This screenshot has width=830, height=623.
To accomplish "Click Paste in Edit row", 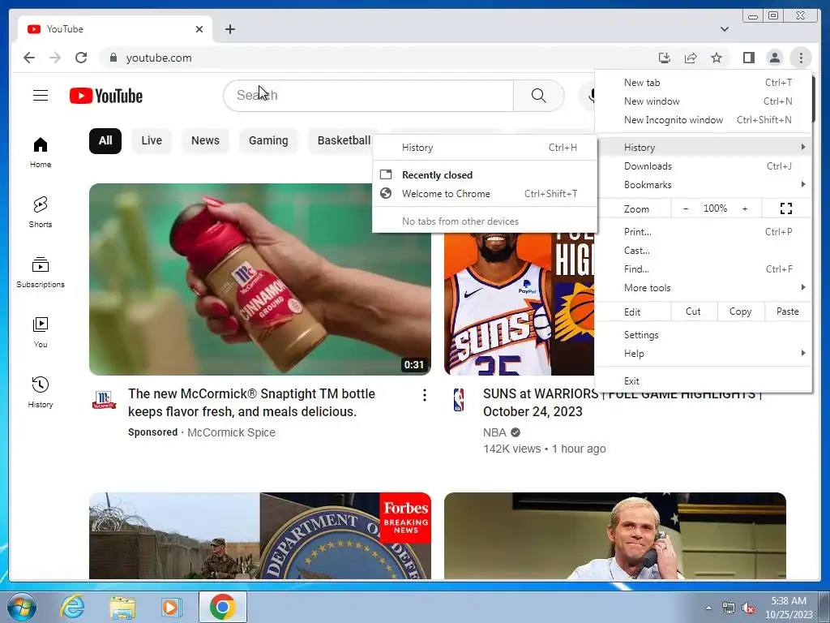I will (x=787, y=311).
